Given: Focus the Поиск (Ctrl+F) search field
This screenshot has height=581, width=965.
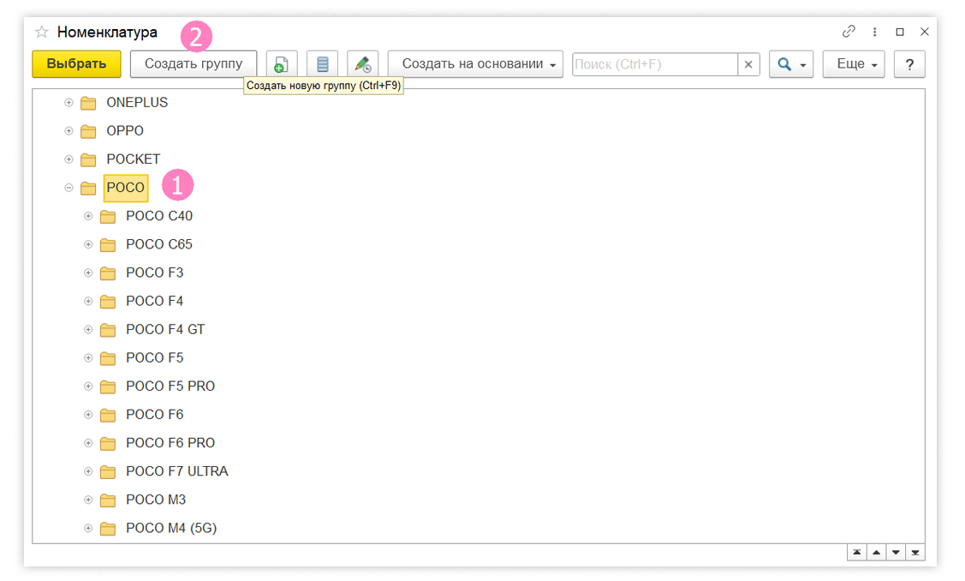Looking at the screenshot, I should coord(655,64).
